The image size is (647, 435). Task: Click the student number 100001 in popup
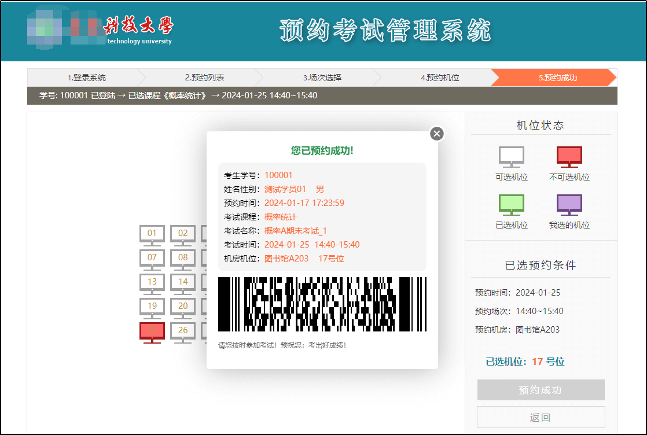pyautogui.click(x=278, y=175)
